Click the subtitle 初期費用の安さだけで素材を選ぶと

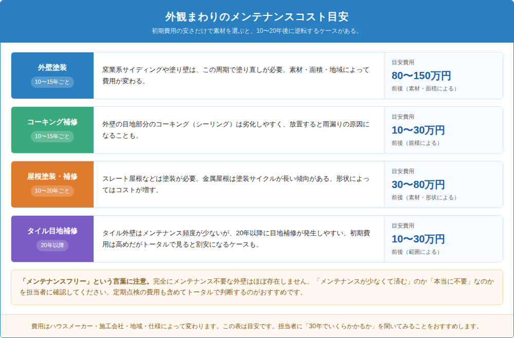(x=256, y=31)
